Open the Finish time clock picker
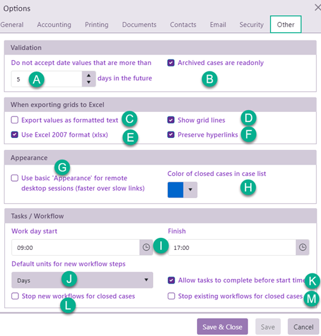Screen dimensions: 321x336 coord(303,247)
